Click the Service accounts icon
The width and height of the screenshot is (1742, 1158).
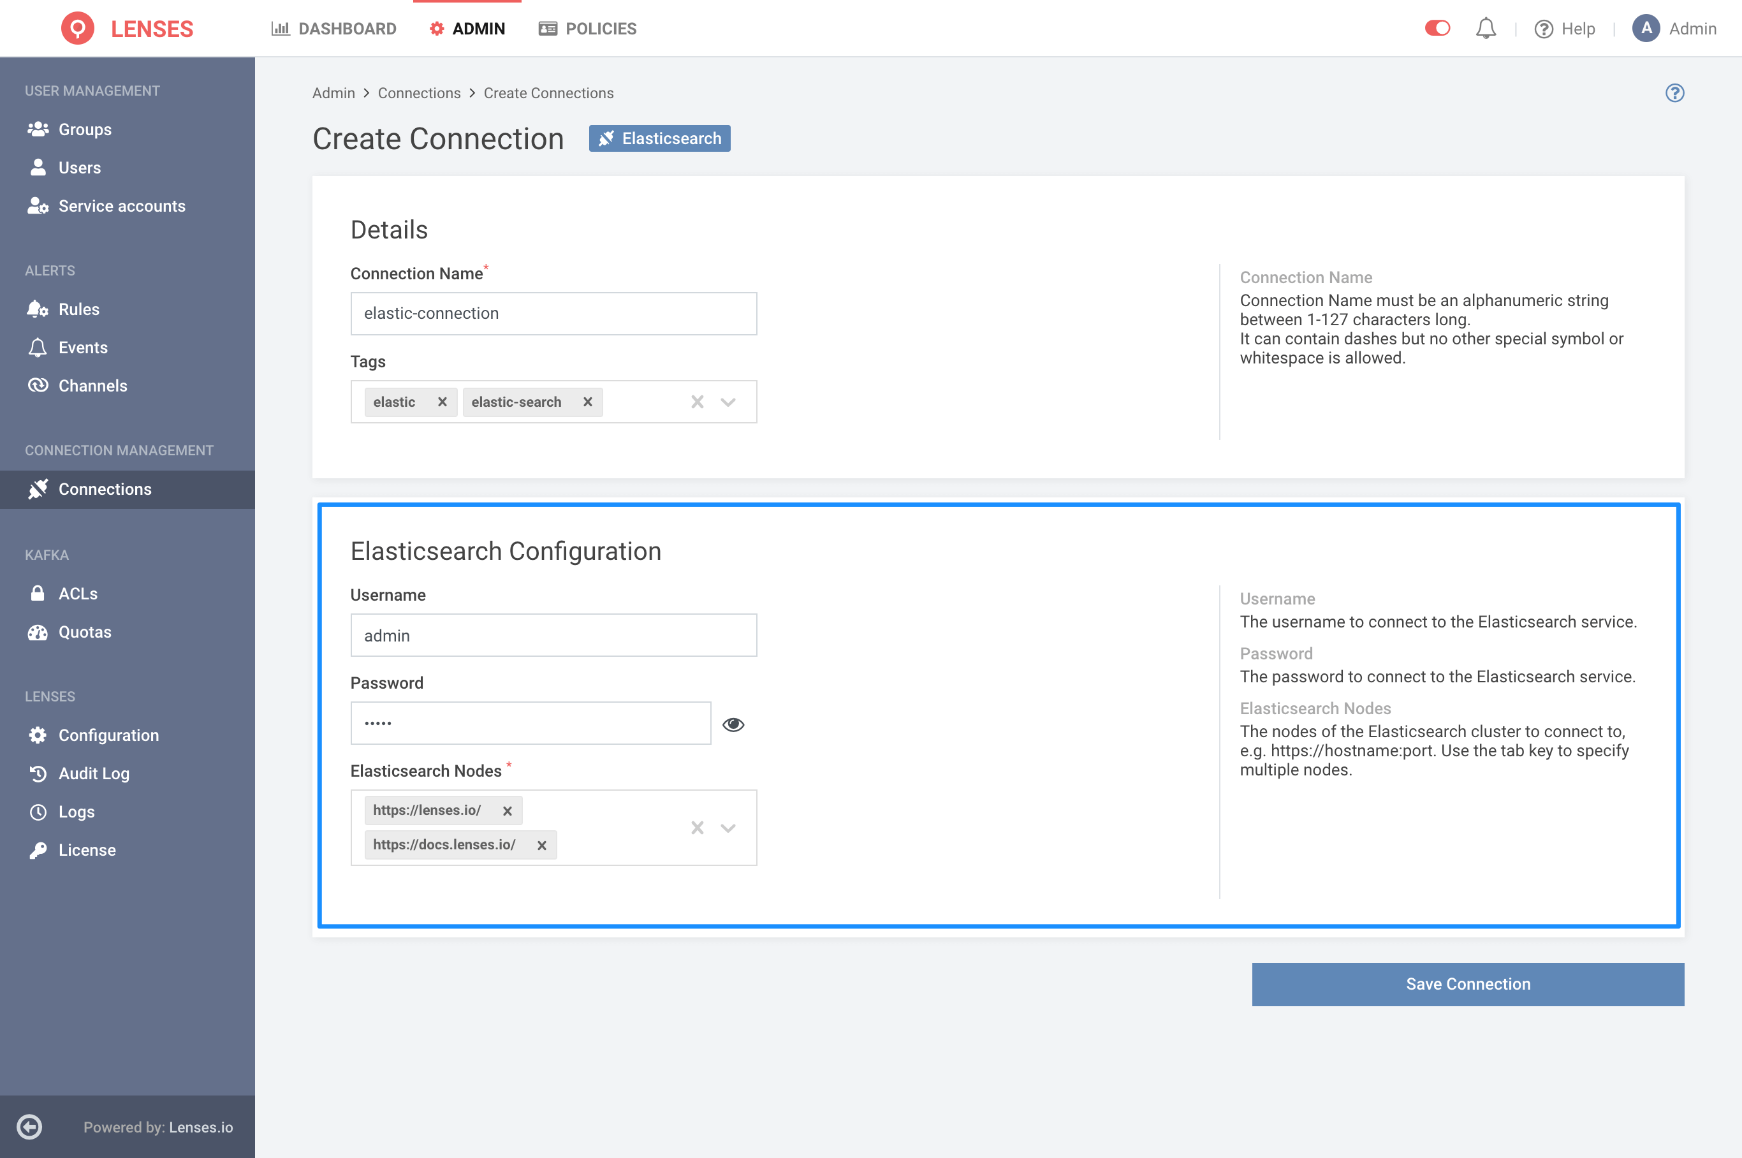click(x=38, y=206)
